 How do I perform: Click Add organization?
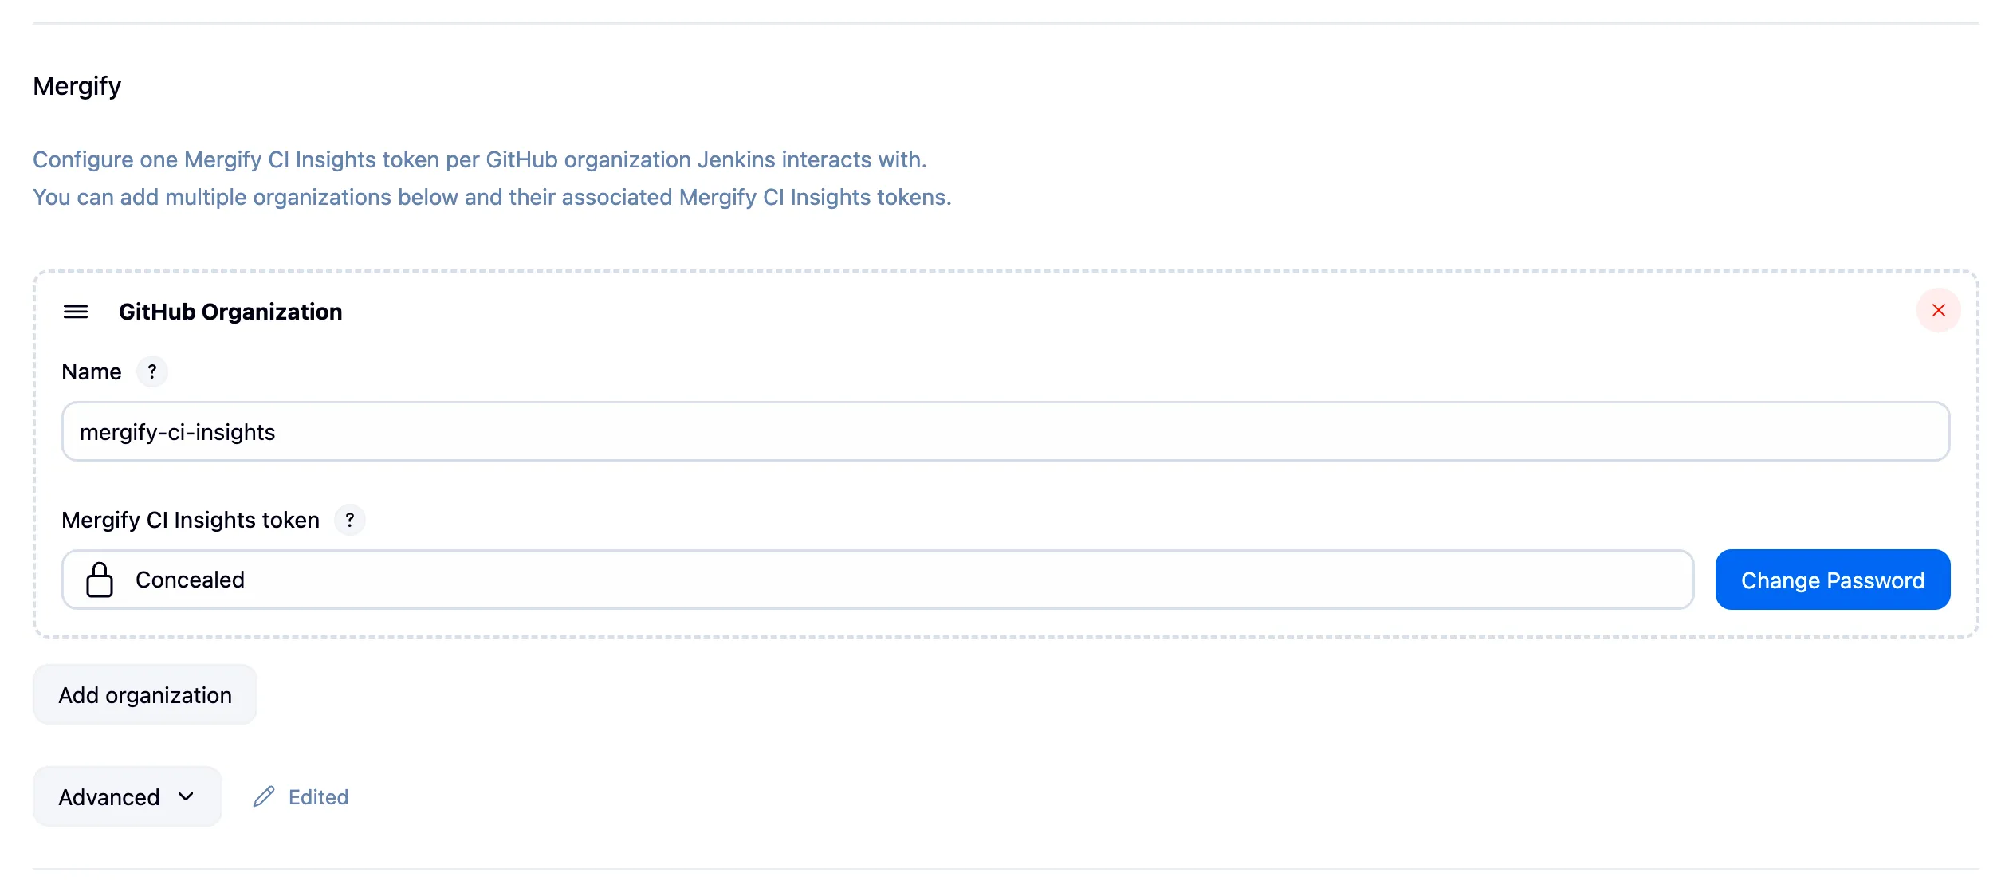click(144, 694)
